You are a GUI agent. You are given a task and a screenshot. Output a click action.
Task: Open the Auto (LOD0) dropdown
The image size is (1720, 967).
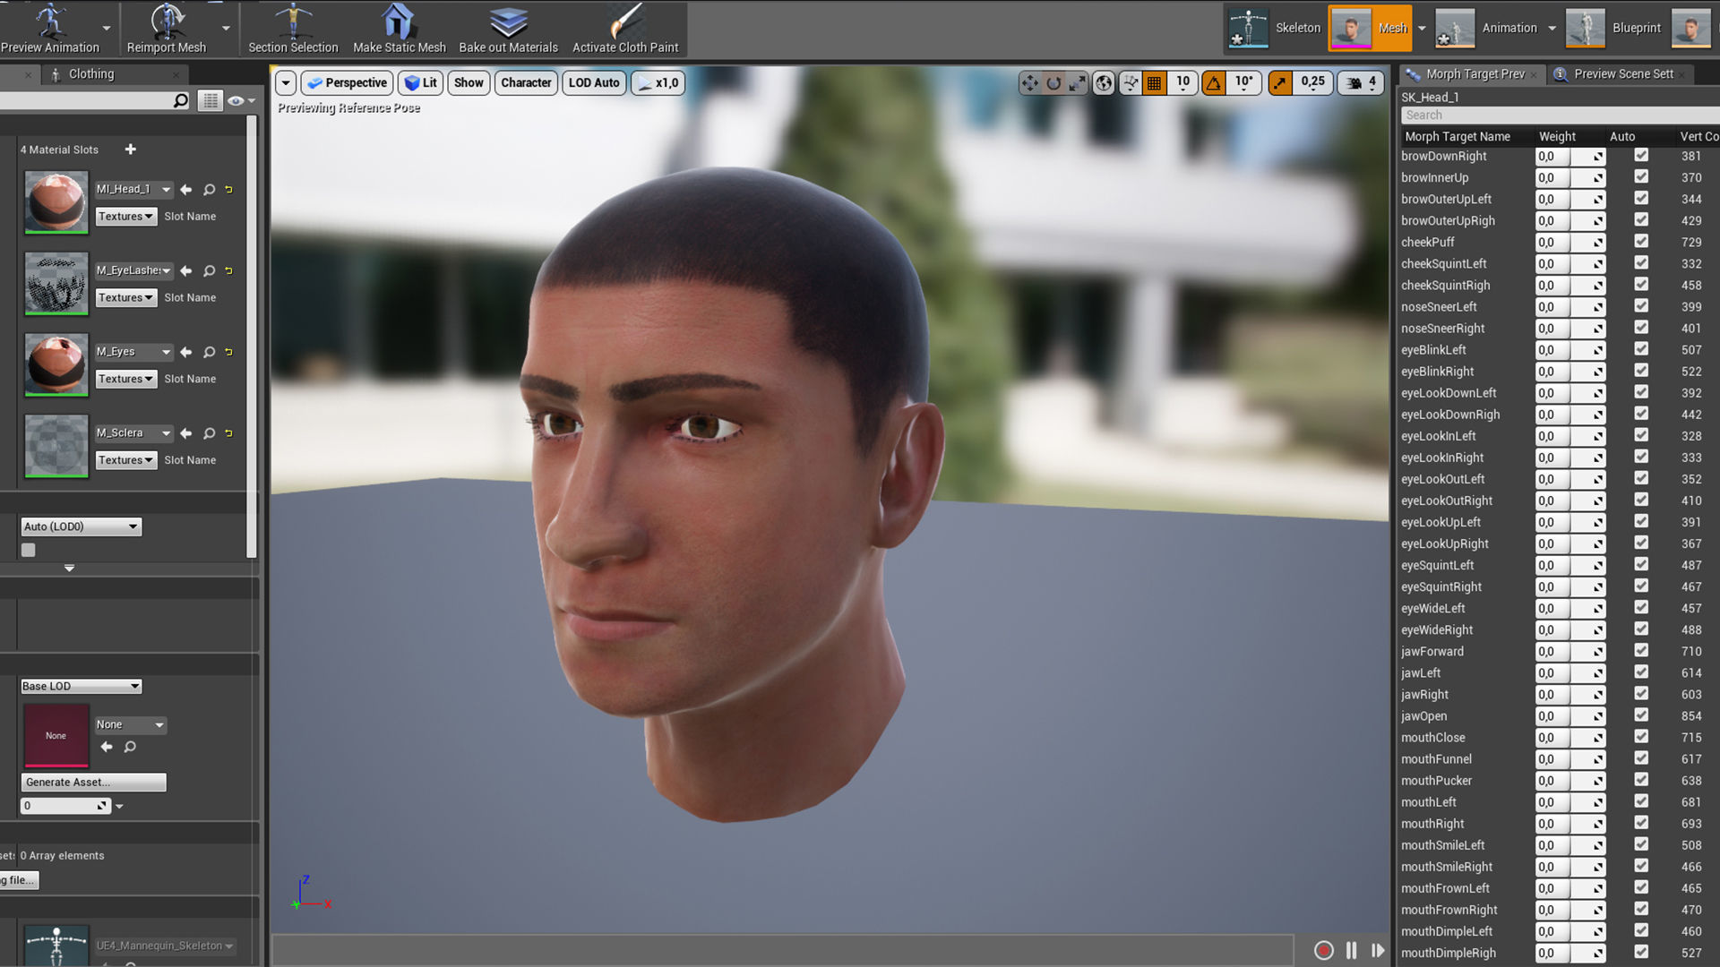81,526
